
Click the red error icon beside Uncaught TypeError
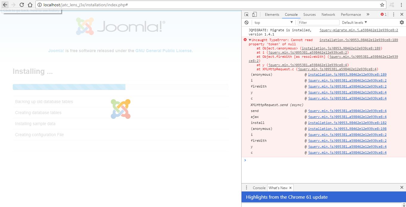pyautogui.click(x=245, y=40)
